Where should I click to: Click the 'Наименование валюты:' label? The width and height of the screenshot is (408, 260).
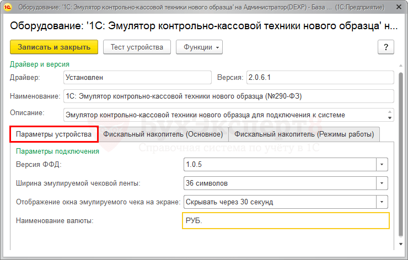click(55, 221)
